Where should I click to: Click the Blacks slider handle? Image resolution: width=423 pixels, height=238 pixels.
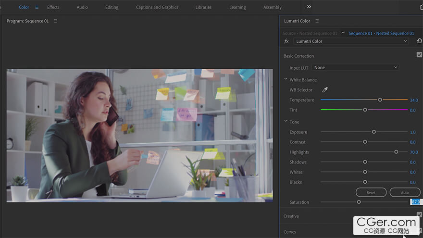[365, 182]
